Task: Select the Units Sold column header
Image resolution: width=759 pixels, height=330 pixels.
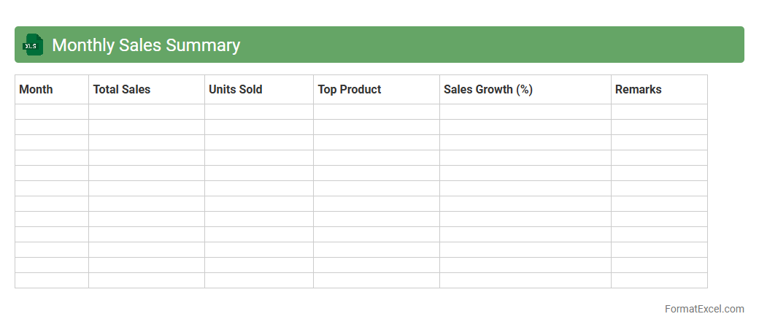Action: (x=236, y=90)
